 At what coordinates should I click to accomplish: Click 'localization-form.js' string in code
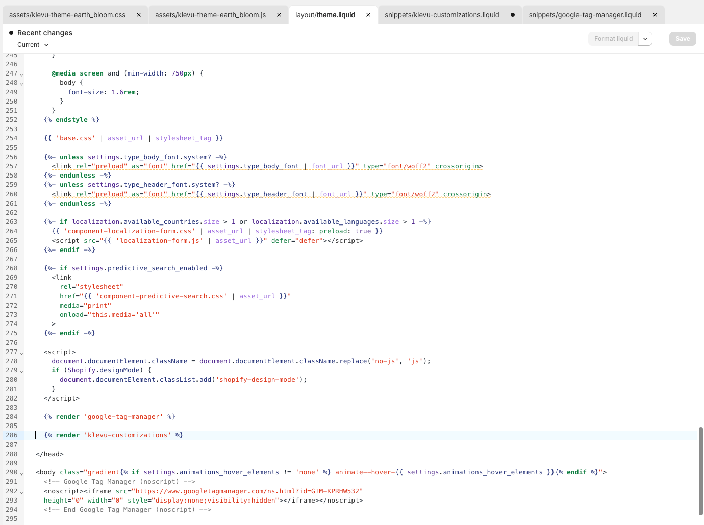[159, 241]
